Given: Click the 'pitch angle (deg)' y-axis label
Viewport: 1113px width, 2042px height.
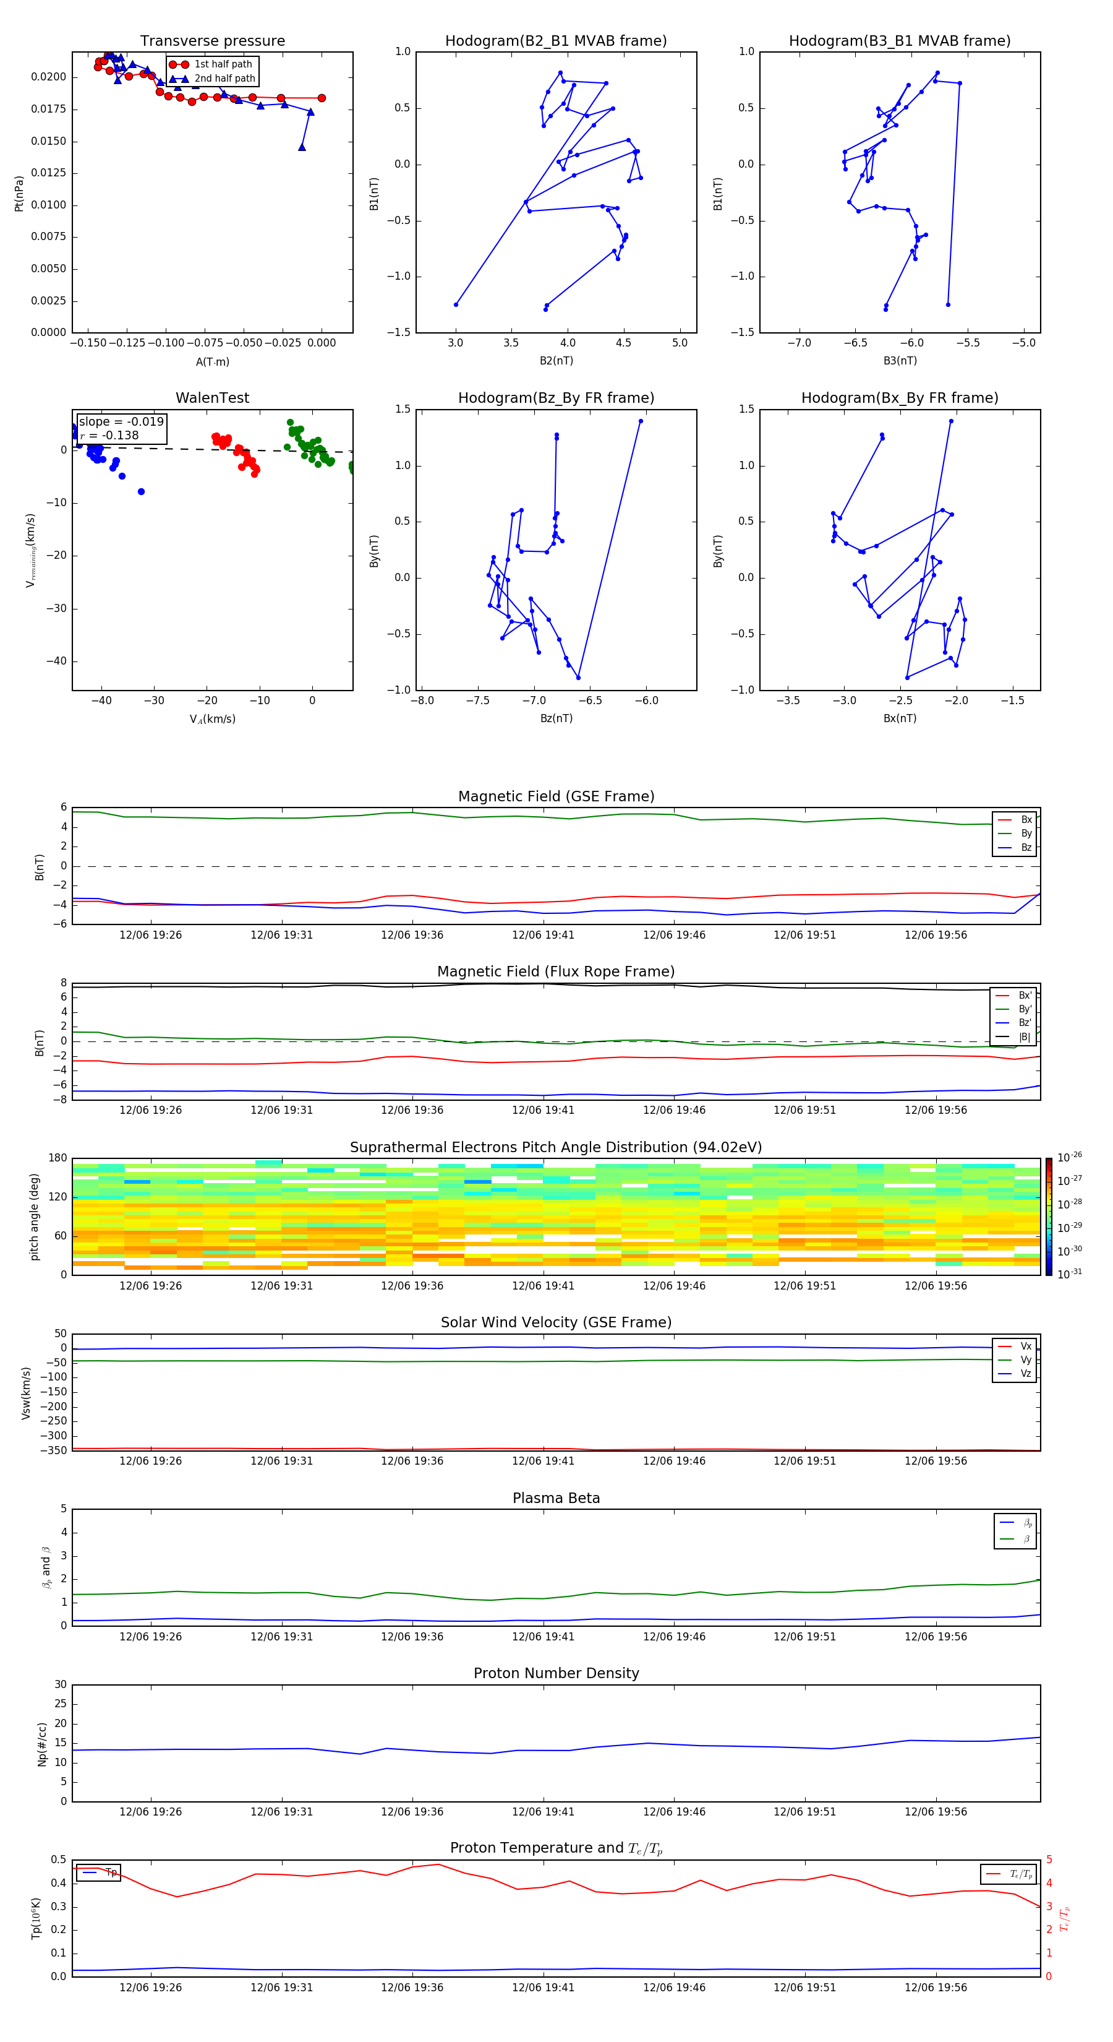Looking at the screenshot, I should [34, 1217].
